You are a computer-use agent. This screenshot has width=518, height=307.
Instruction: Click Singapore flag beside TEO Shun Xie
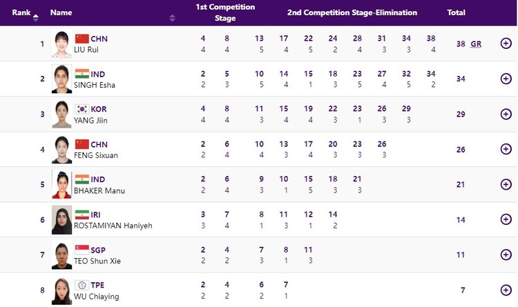pyautogui.click(x=82, y=250)
